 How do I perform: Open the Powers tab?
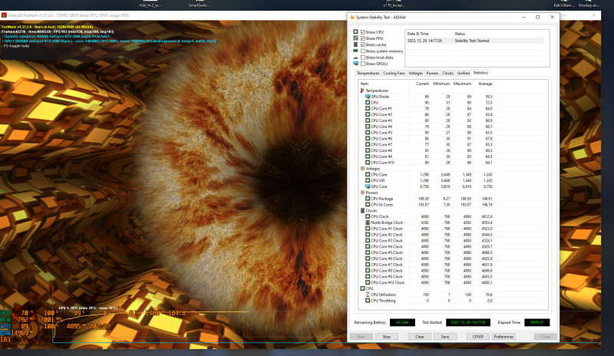pos(432,73)
